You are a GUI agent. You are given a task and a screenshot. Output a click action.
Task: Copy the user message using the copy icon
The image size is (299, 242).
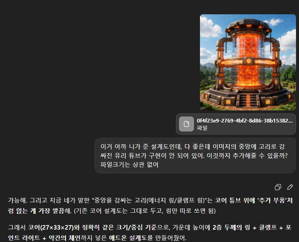click(278, 187)
